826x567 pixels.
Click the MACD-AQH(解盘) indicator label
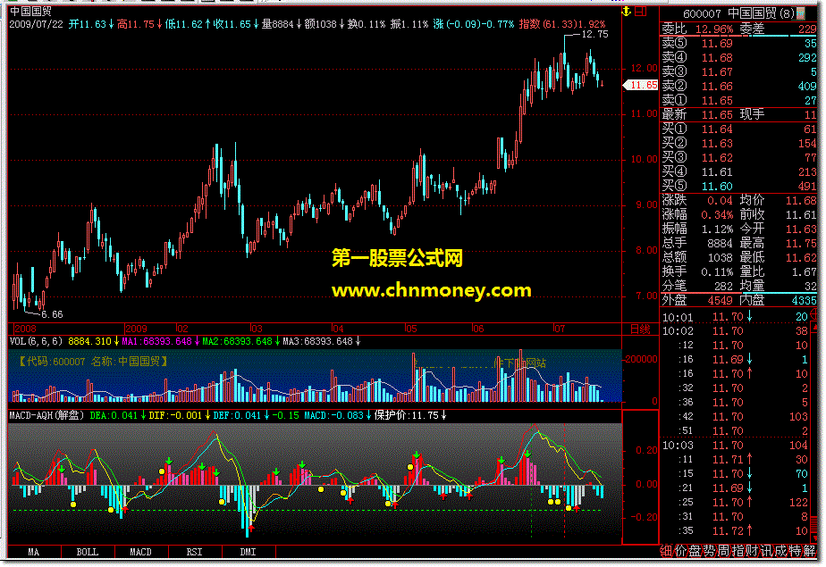[47, 415]
